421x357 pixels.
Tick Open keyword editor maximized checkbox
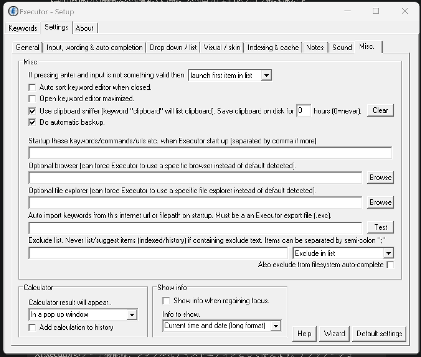(32, 98)
